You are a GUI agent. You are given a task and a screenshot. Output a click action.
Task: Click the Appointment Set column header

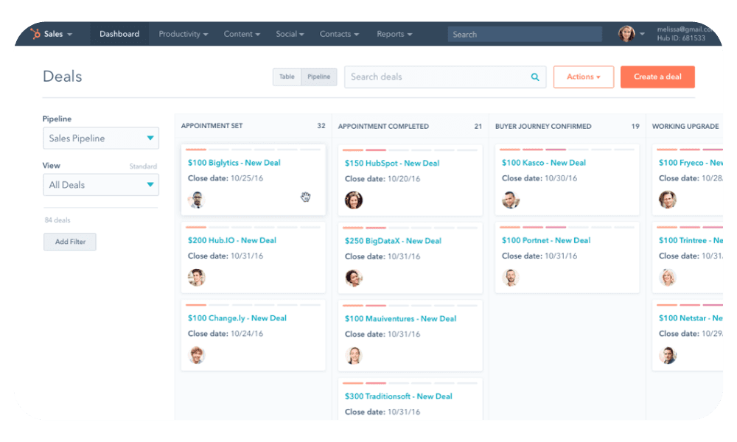[212, 125]
